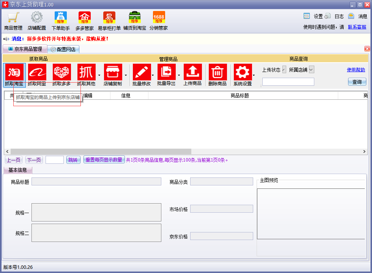
Task: Click 重置每页显示数量 button
Action: [104, 160]
